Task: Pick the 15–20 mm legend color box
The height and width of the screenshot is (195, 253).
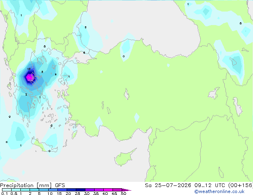Action: click(62, 190)
